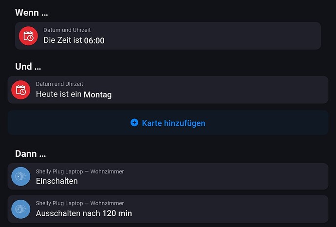Click the Shelly plug icon beside Ausschalten nach
Viewport: 336px width, 227px height.
[x=21, y=208]
